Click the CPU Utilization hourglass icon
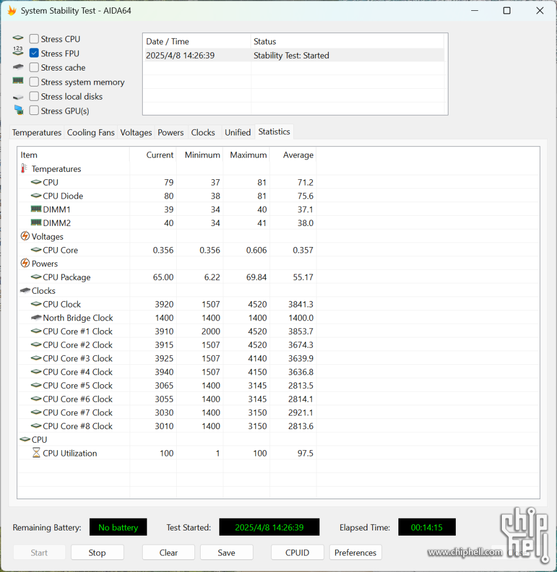This screenshot has height=572, width=557. (36, 452)
